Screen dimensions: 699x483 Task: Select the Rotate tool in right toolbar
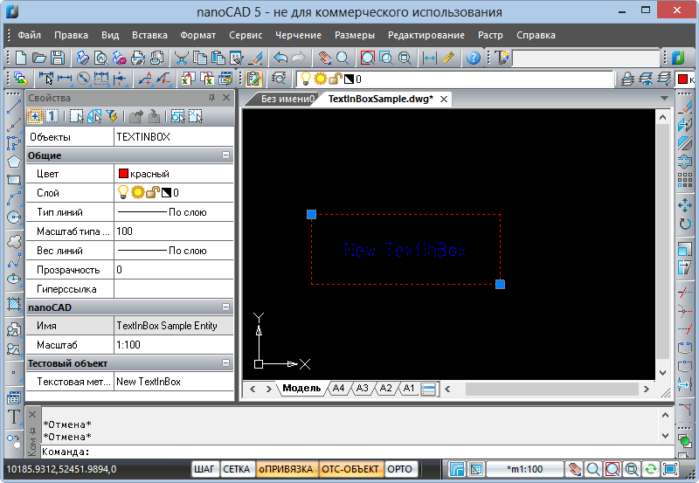685,224
